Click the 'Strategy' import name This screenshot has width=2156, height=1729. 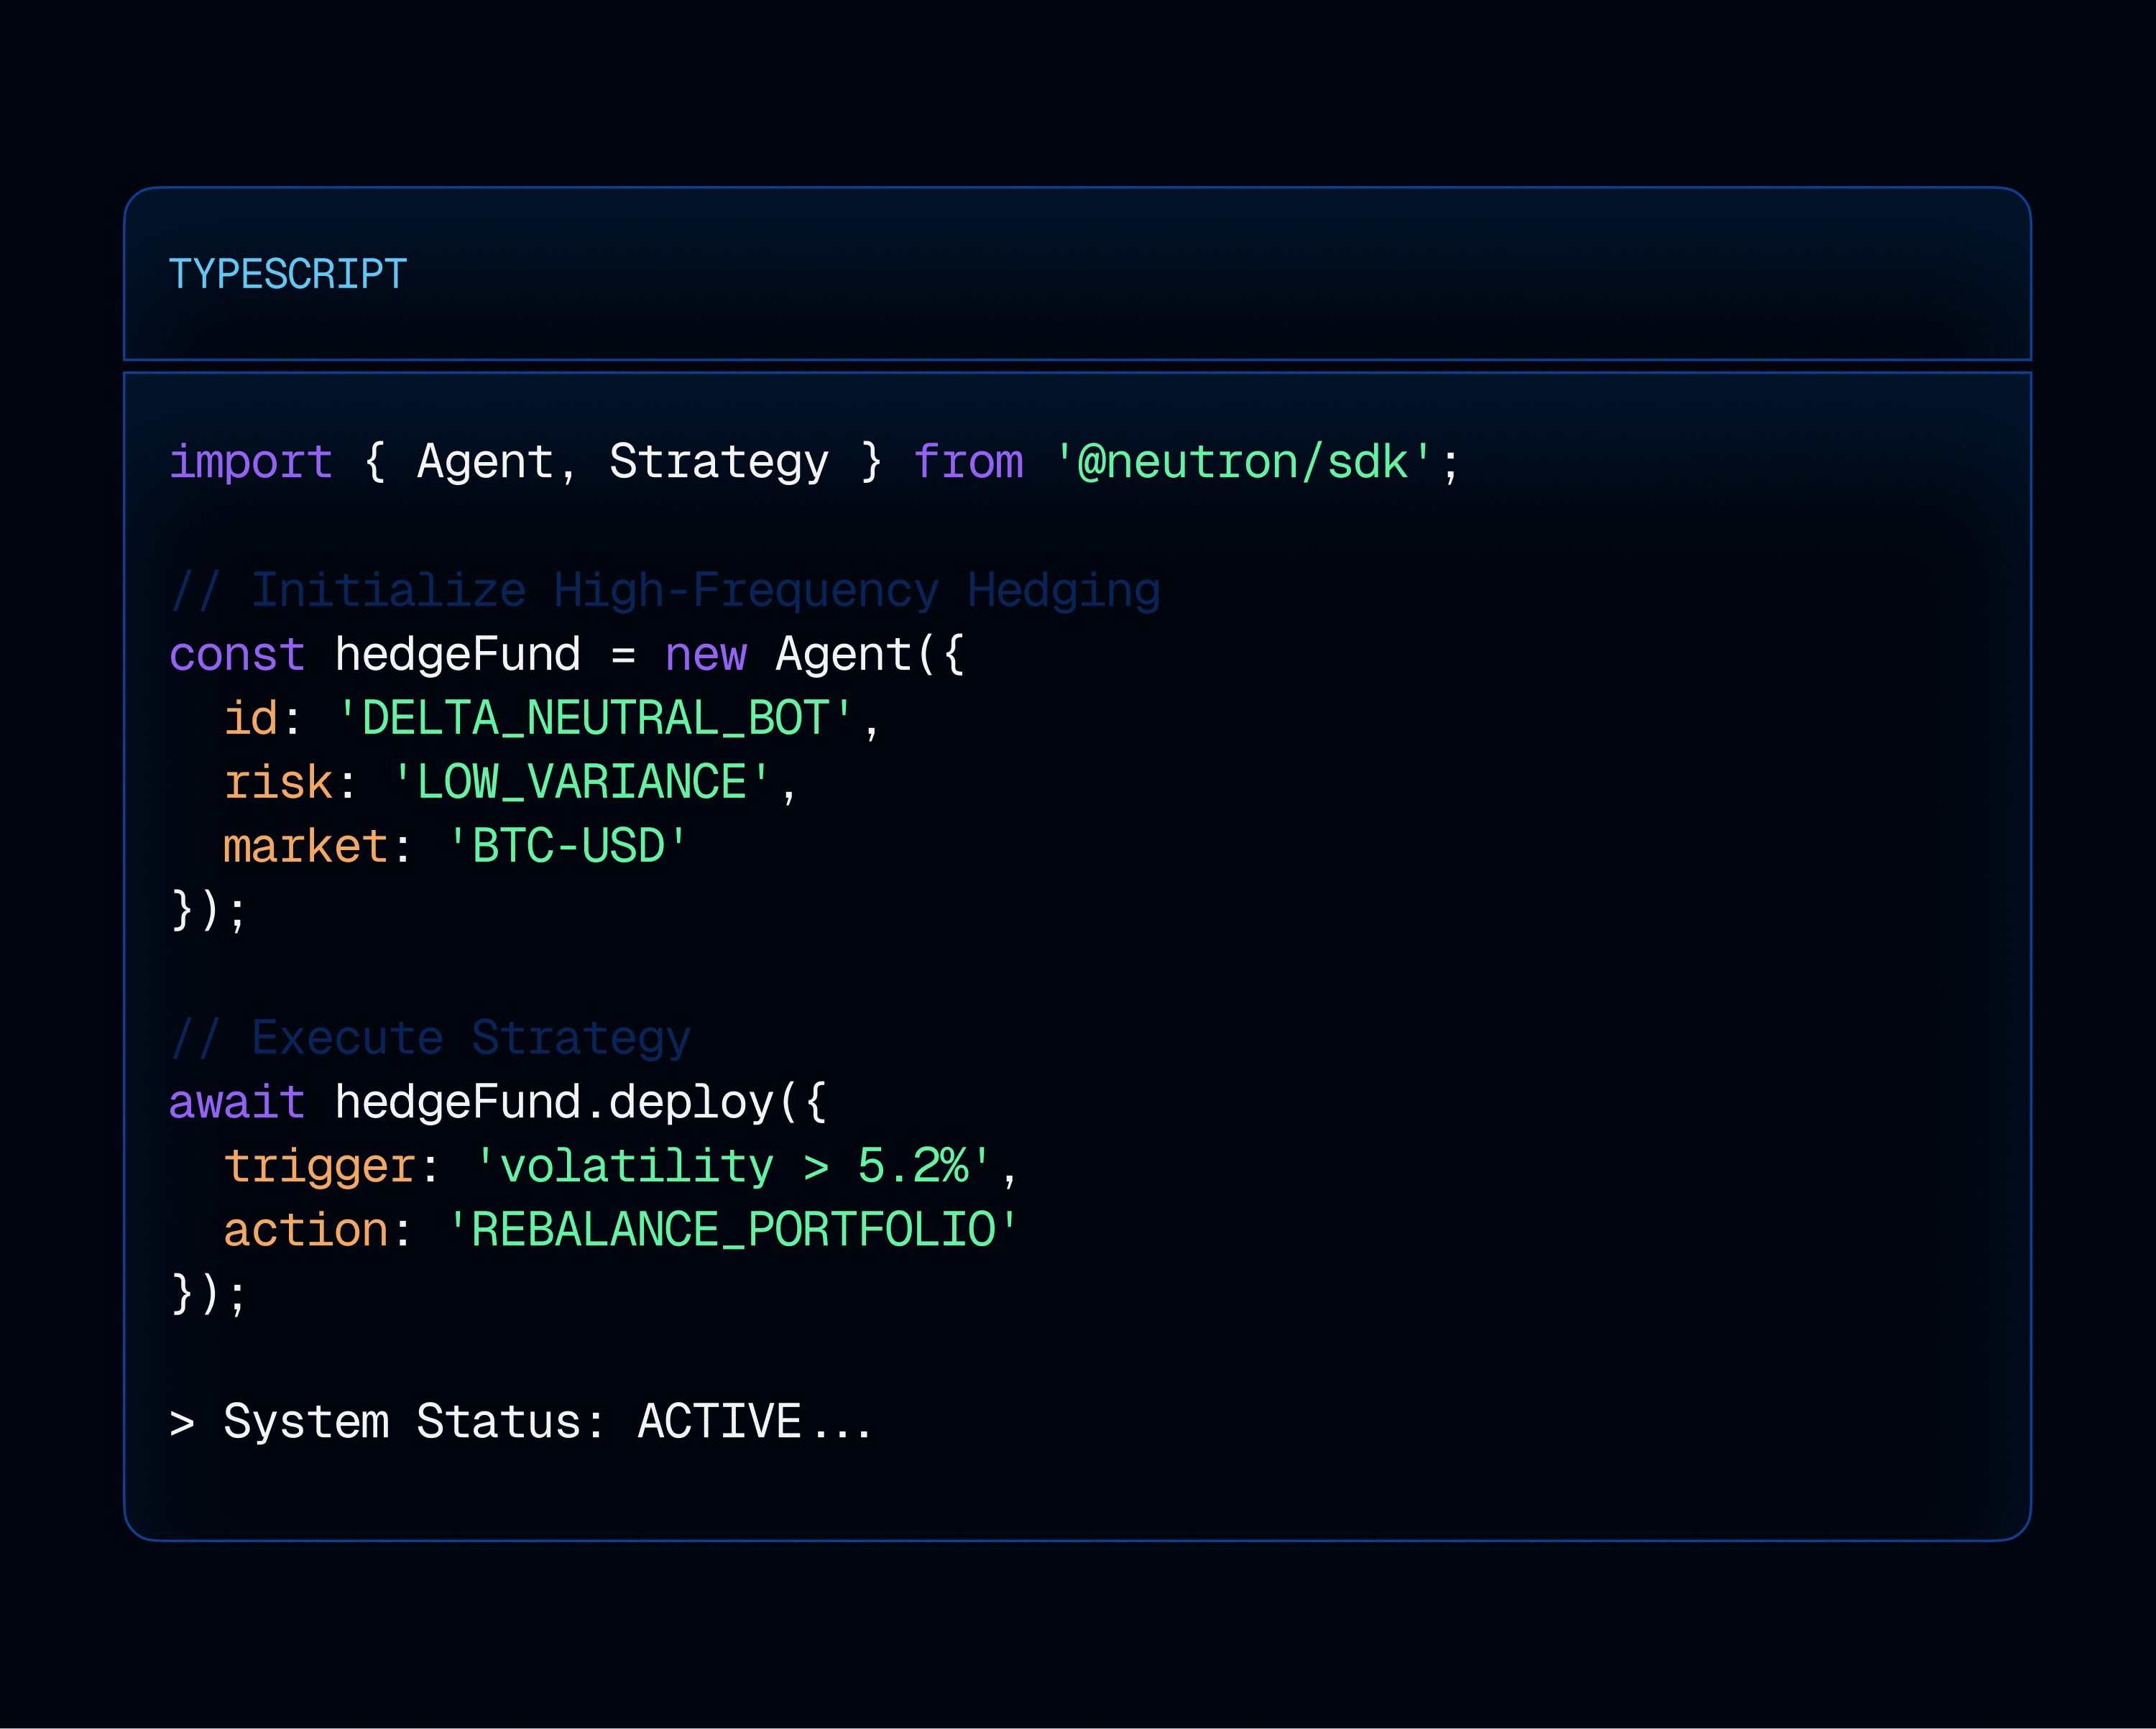(x=719, y=462)
